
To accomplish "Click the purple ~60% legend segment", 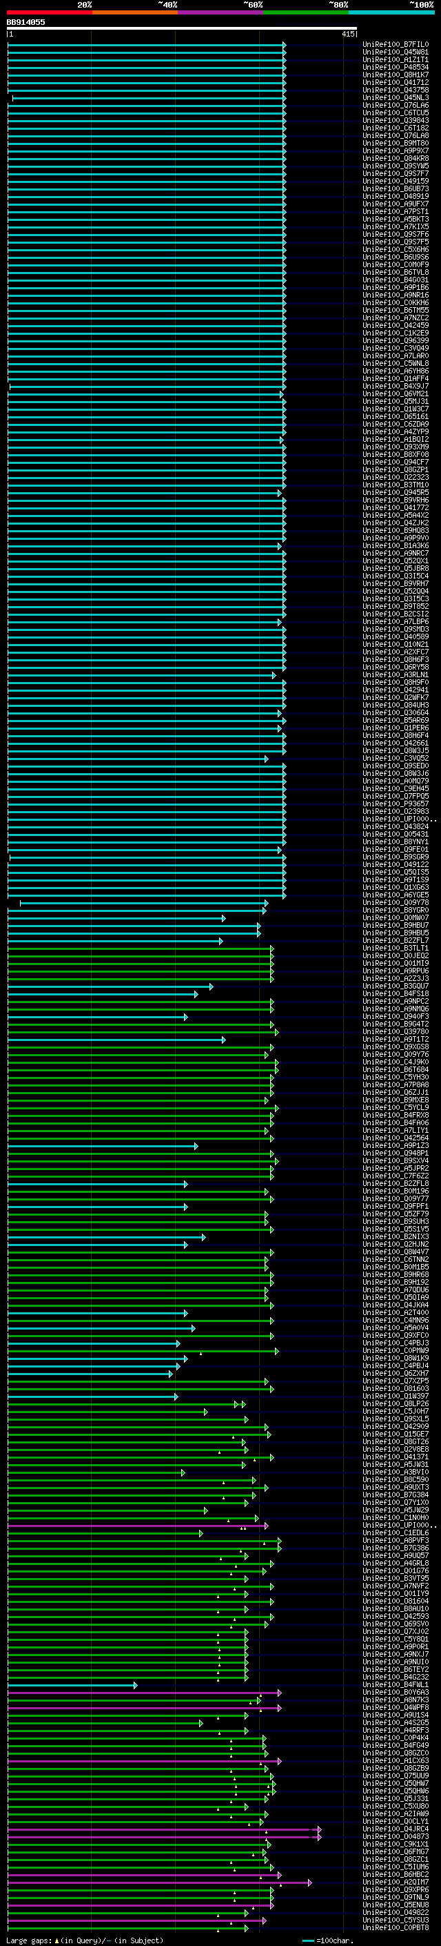I will pyautogui.click(x=221, y=12).
